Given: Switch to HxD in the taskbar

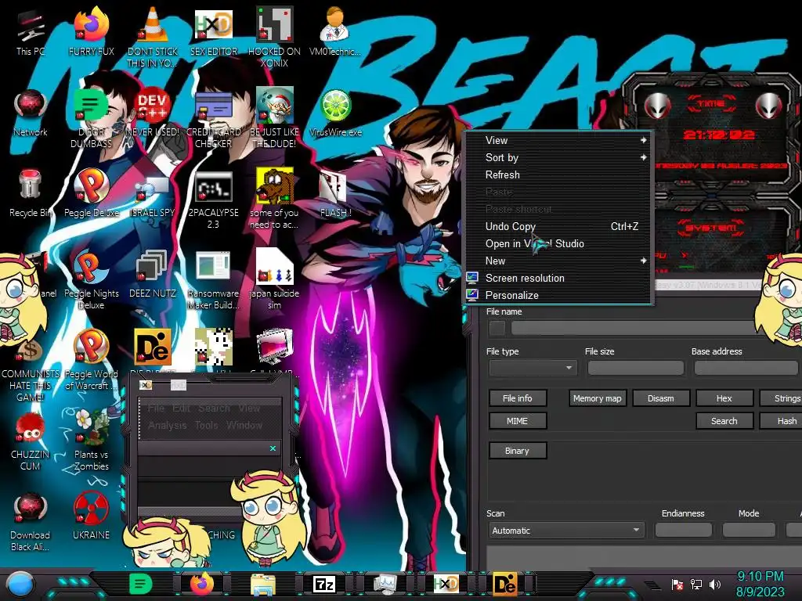Looking at the screenshot, I should click(x=446, y=584).
